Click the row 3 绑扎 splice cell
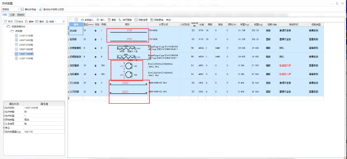The width and height of the screenshot is (347, 159). pyautogui.click(x=293, y=48)
